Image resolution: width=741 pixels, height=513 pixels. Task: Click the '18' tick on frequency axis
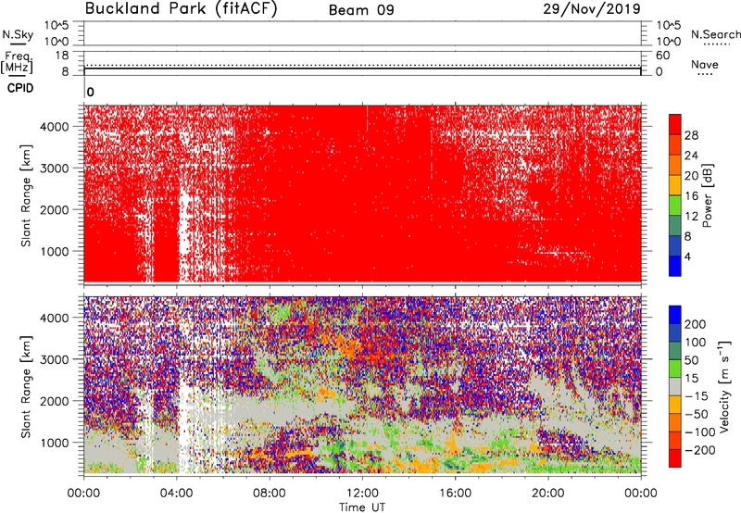tap(62, 56)
